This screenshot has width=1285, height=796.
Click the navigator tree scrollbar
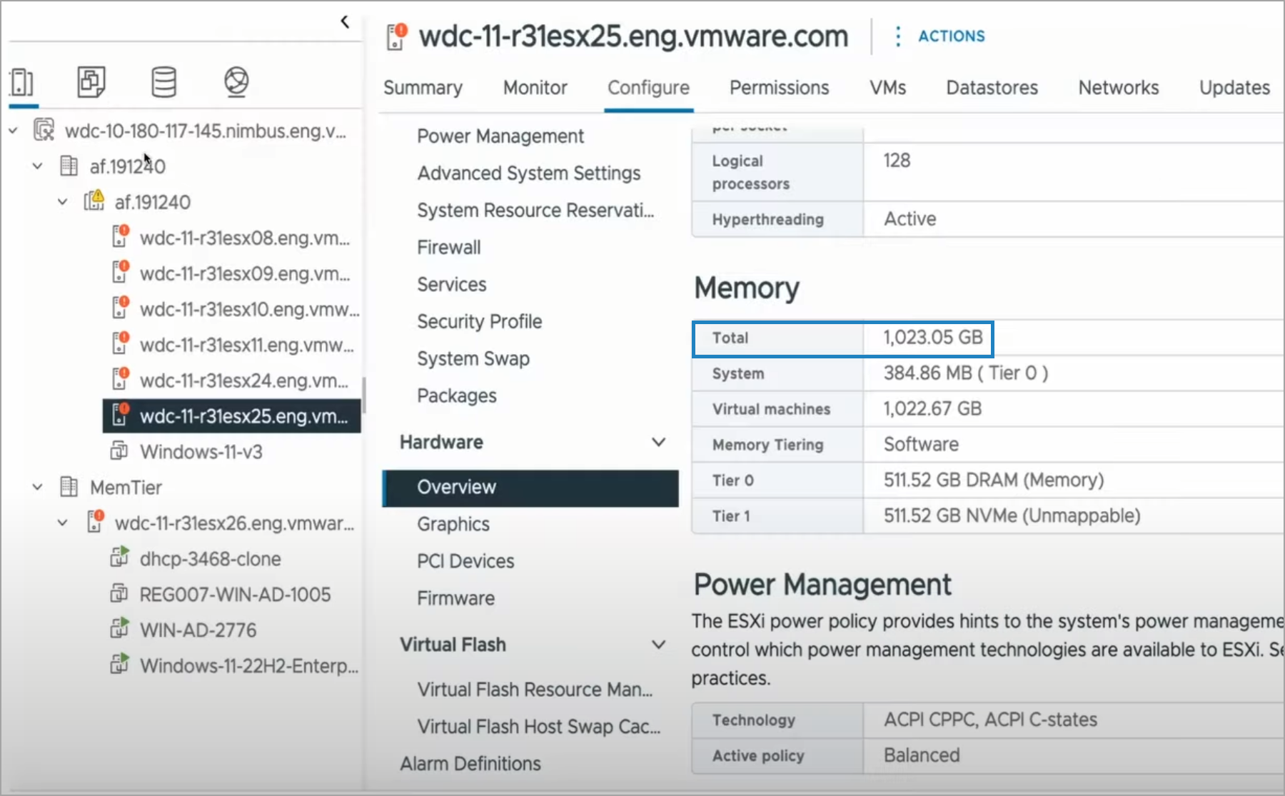(364, 395)
